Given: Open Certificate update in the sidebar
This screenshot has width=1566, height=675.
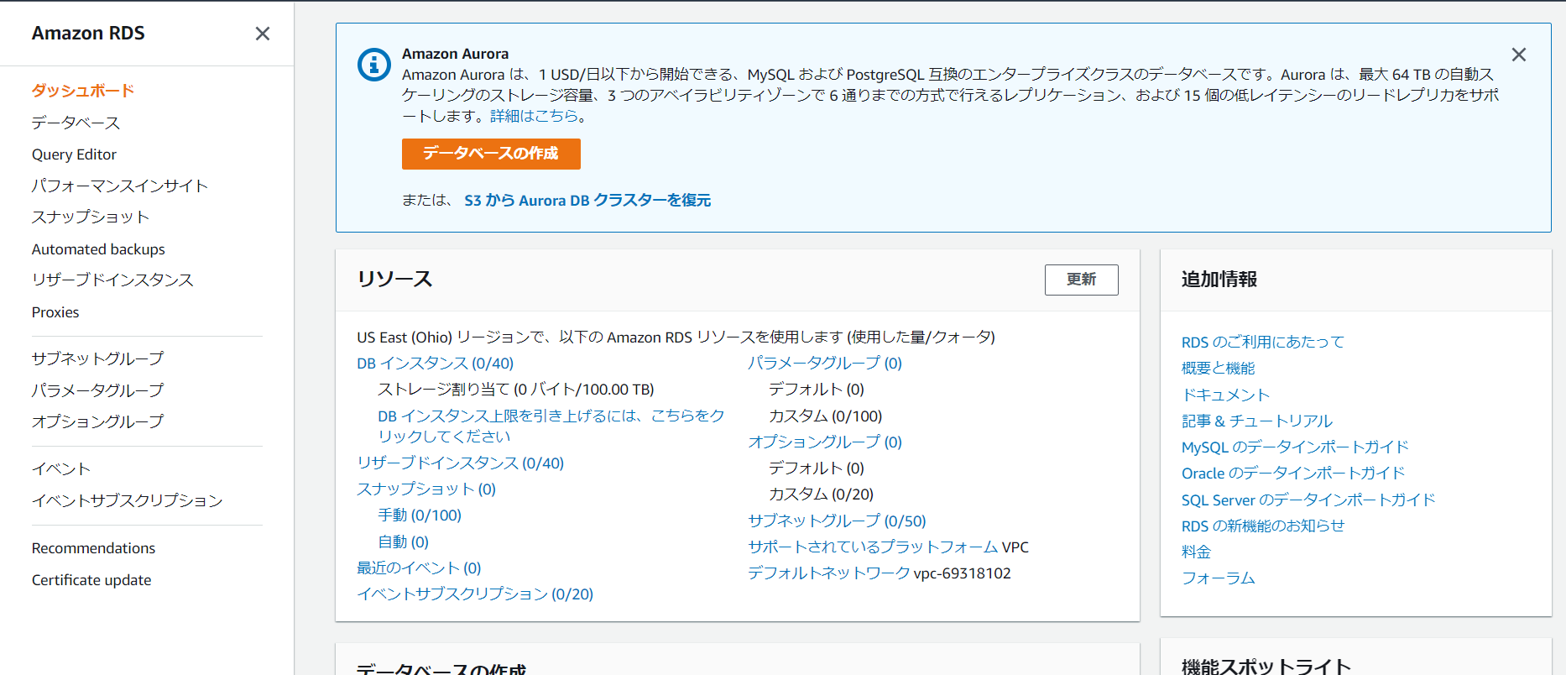Looking at the screenshot, I should pyautogui.click(x=91, y=580).
